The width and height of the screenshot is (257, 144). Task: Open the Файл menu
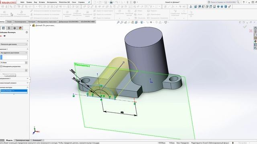pyautogui.click(x=22, y=2)
